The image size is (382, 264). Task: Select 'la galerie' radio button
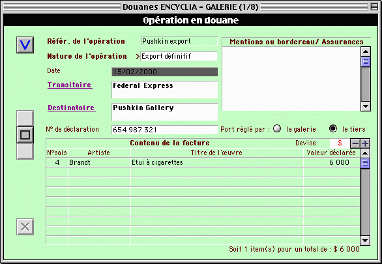coord(277,128)
